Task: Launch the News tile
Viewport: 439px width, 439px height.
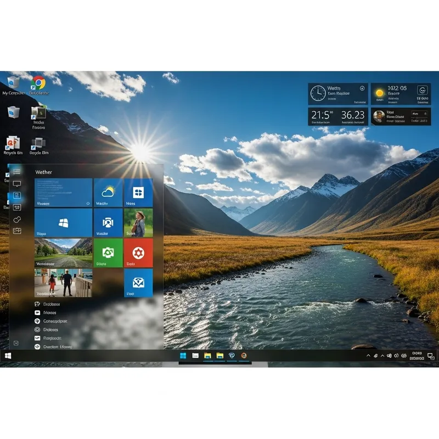Action: (138, 192)
